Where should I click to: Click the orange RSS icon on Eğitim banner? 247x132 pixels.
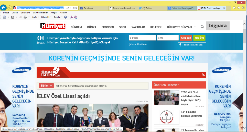click(203, 75)
